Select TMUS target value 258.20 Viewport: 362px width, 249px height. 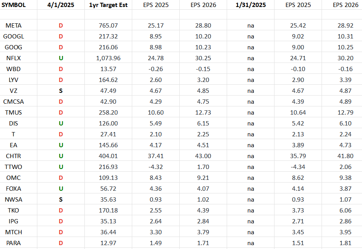click(108, 112)
